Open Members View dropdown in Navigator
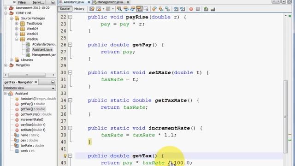Viewport: 295px width, 166px height. 53,88
